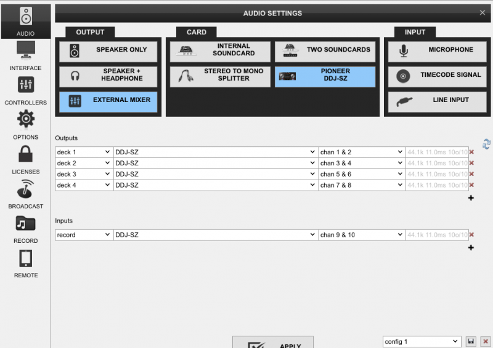This screenshot has height=348, width=493.
Task: Click the latency info for deck 4
Action: (x=438, y=185)
